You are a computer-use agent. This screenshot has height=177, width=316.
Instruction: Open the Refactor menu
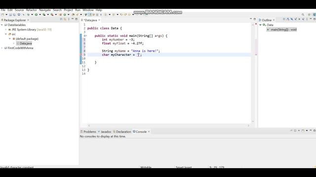(x=31, y=10)
